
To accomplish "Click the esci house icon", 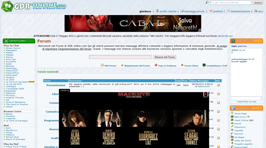I will (256, 11).
